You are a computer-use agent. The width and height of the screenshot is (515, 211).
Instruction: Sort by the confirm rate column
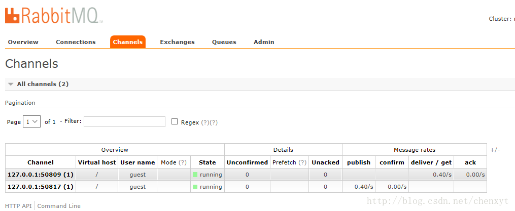(392, 162)
